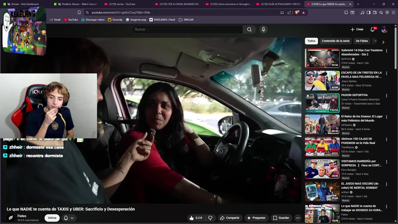This screenshot has width=398, height=224.
Task: Open browser hamburger main menu
Action: coord(394,12)
